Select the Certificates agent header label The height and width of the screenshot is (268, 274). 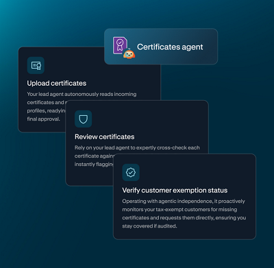pyautogui.click(x=170, y=47)
